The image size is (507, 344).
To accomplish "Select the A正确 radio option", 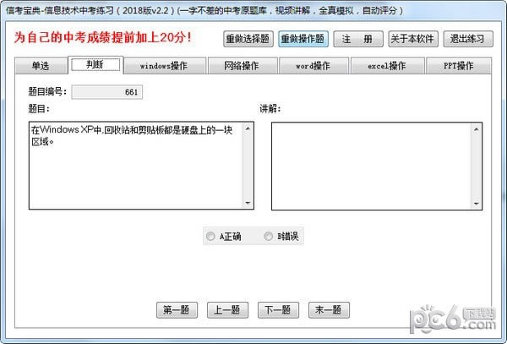I will tap(224, 237).
